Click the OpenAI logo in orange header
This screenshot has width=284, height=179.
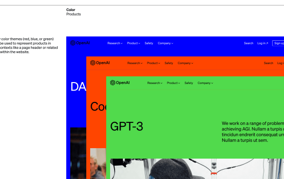pos(100,63)
